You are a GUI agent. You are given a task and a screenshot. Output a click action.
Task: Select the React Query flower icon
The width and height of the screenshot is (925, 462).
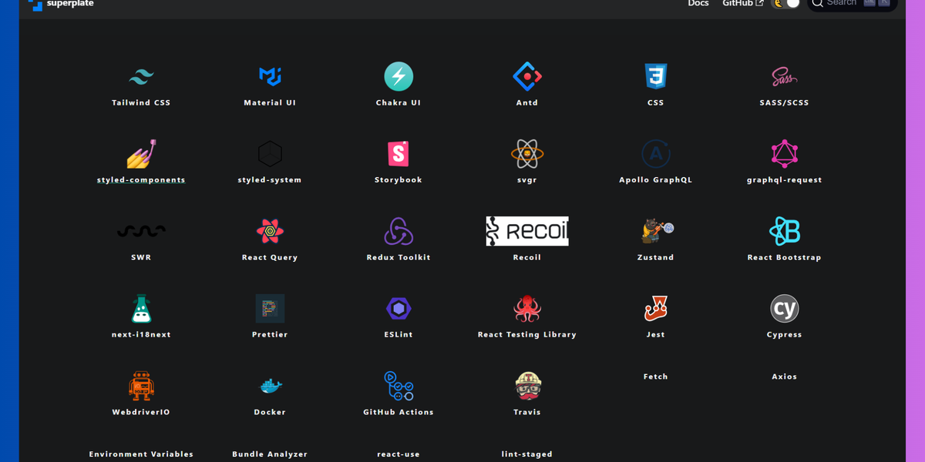tap(270, 231)
